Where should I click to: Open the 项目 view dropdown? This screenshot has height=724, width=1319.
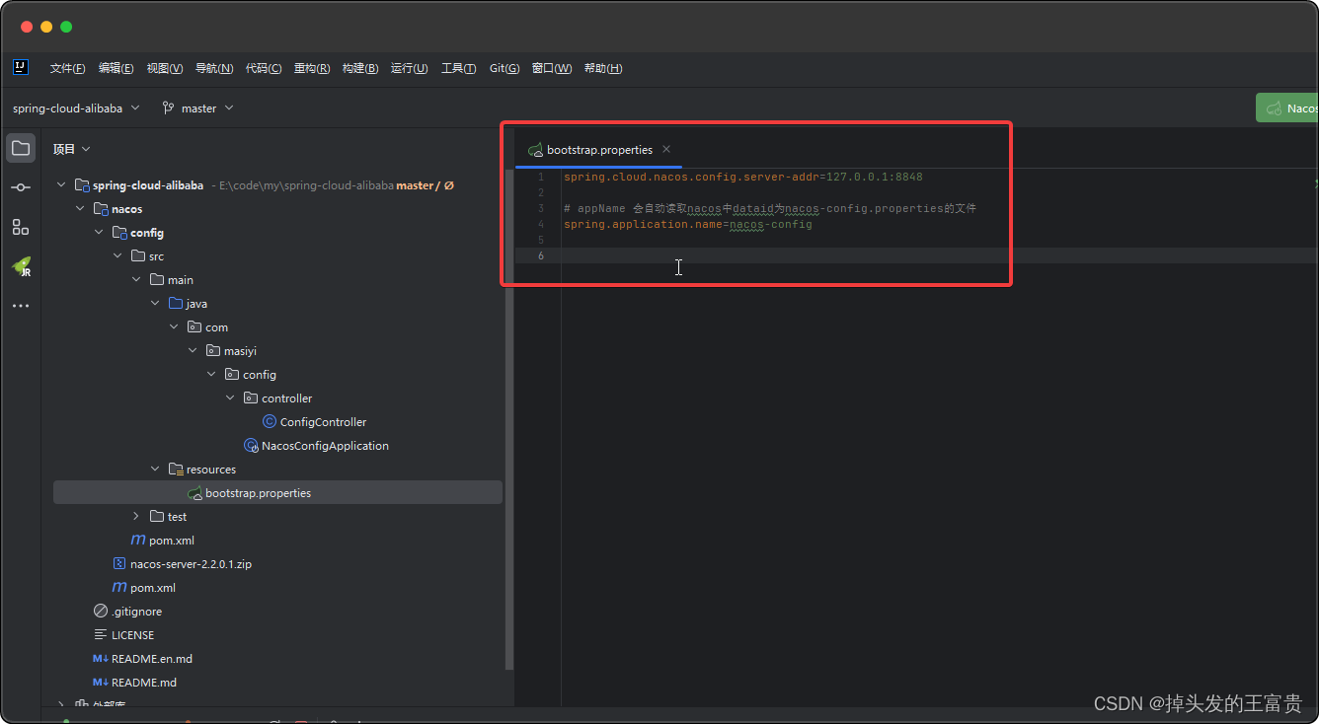point(71,149)
